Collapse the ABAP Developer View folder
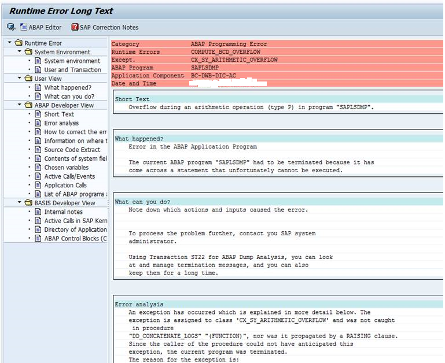Image resolution: width=445 pixels, height=363 pixels. coord(20,105)
